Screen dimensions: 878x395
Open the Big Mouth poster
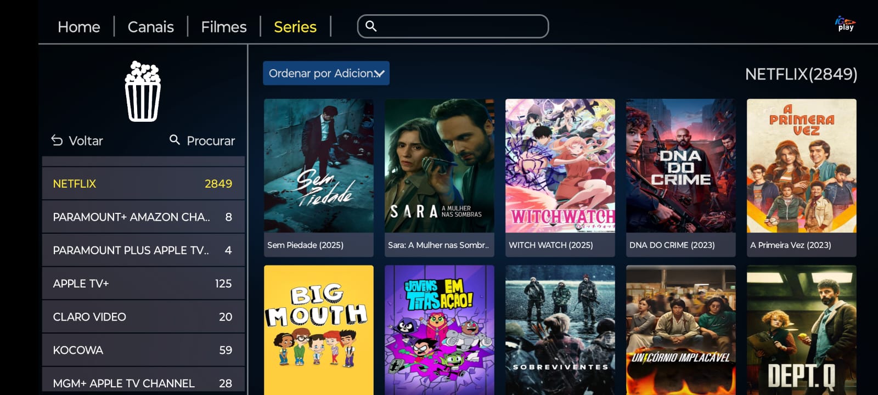(x=319, y=330)
